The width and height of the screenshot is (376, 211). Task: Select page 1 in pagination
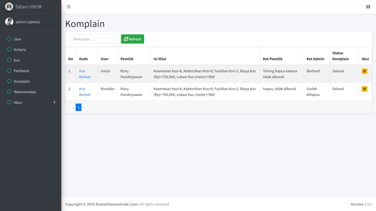click(78, 107)
